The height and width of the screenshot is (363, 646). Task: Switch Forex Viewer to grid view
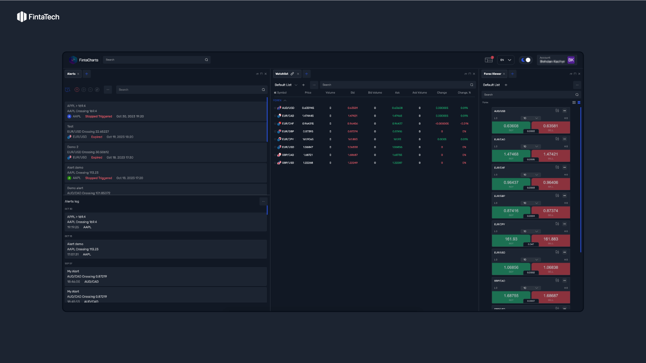coord(574,103)
